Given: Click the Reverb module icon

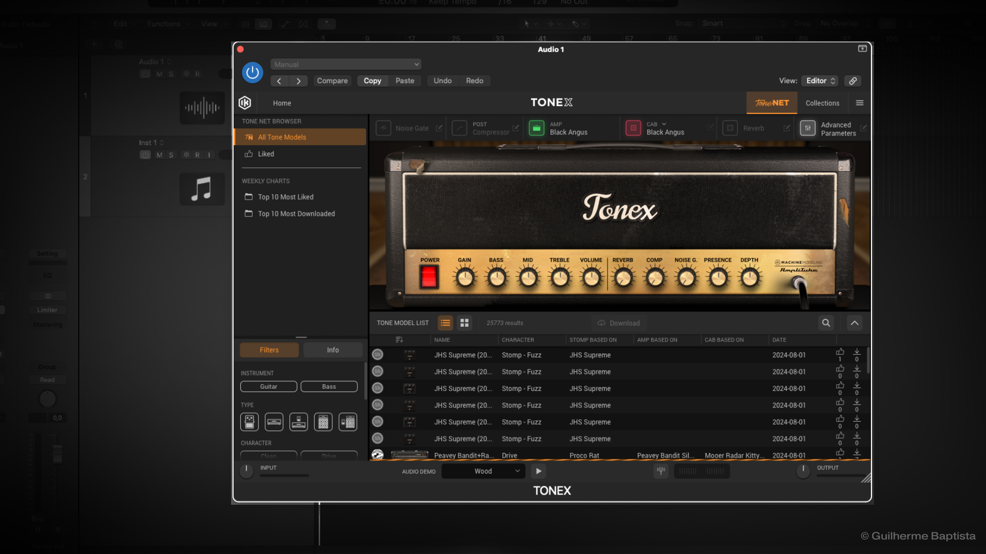Looking at the screenshot, I should click(x=730, y=128).
